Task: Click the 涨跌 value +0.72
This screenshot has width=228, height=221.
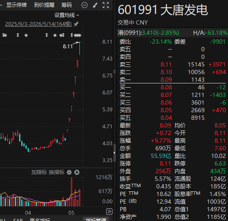Action: pyautogui.click(x=163, y=133)
